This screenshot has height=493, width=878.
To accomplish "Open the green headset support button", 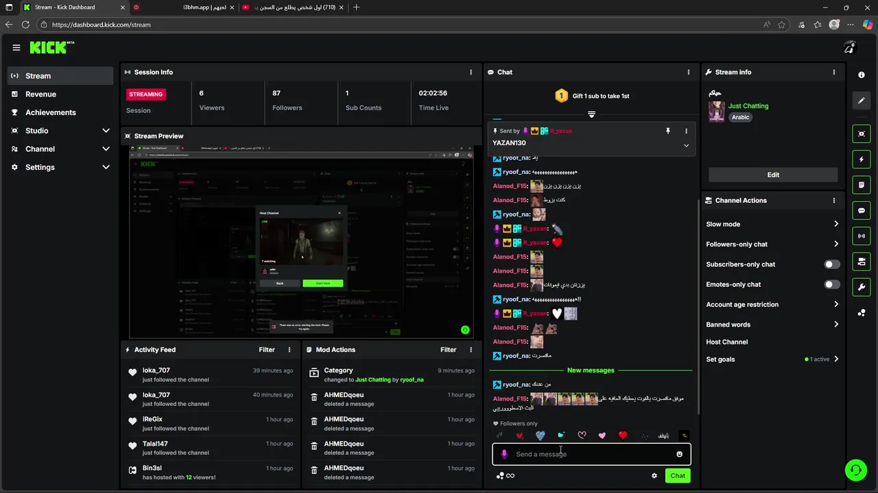I will pyautogui.click(x=856, y=470).
